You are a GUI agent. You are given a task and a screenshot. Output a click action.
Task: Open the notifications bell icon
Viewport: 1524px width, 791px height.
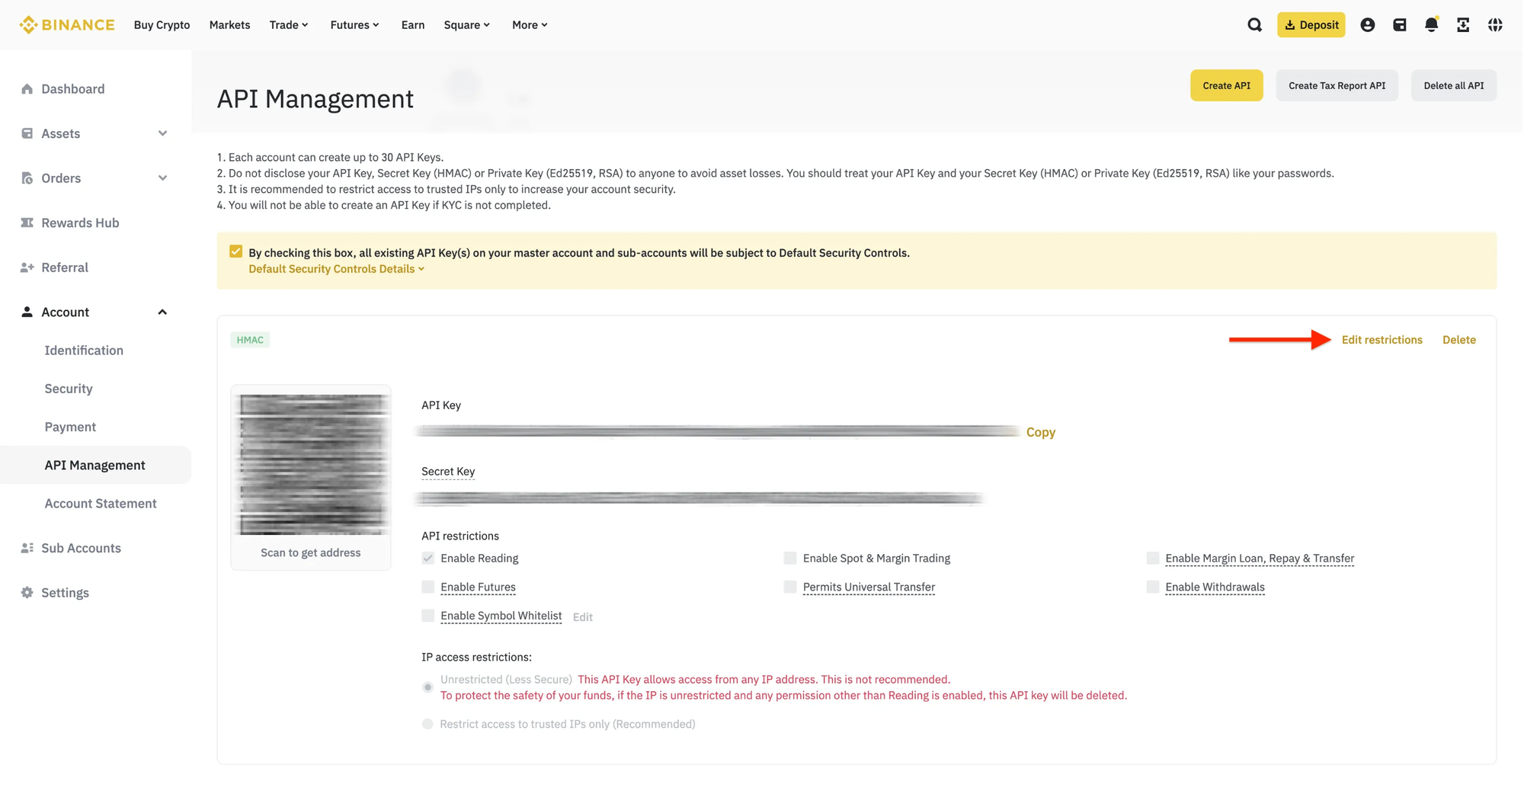point(1432,25)
